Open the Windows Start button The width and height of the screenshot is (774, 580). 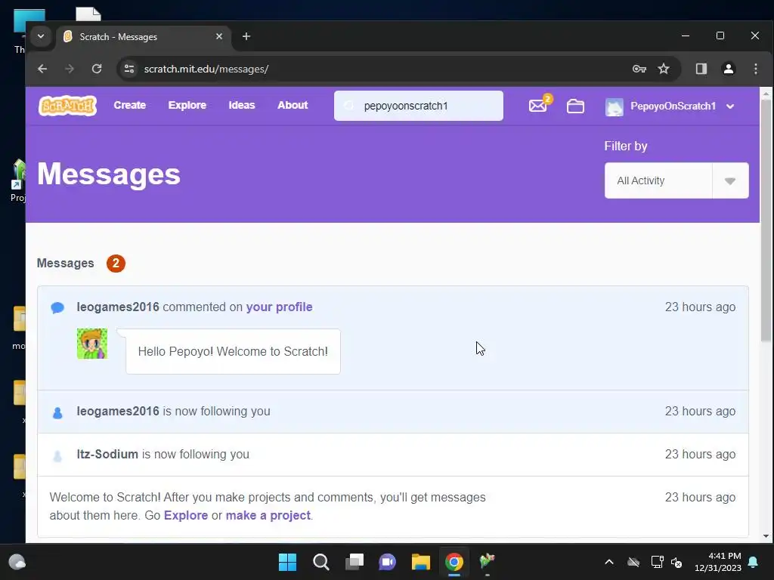(287, 562)
